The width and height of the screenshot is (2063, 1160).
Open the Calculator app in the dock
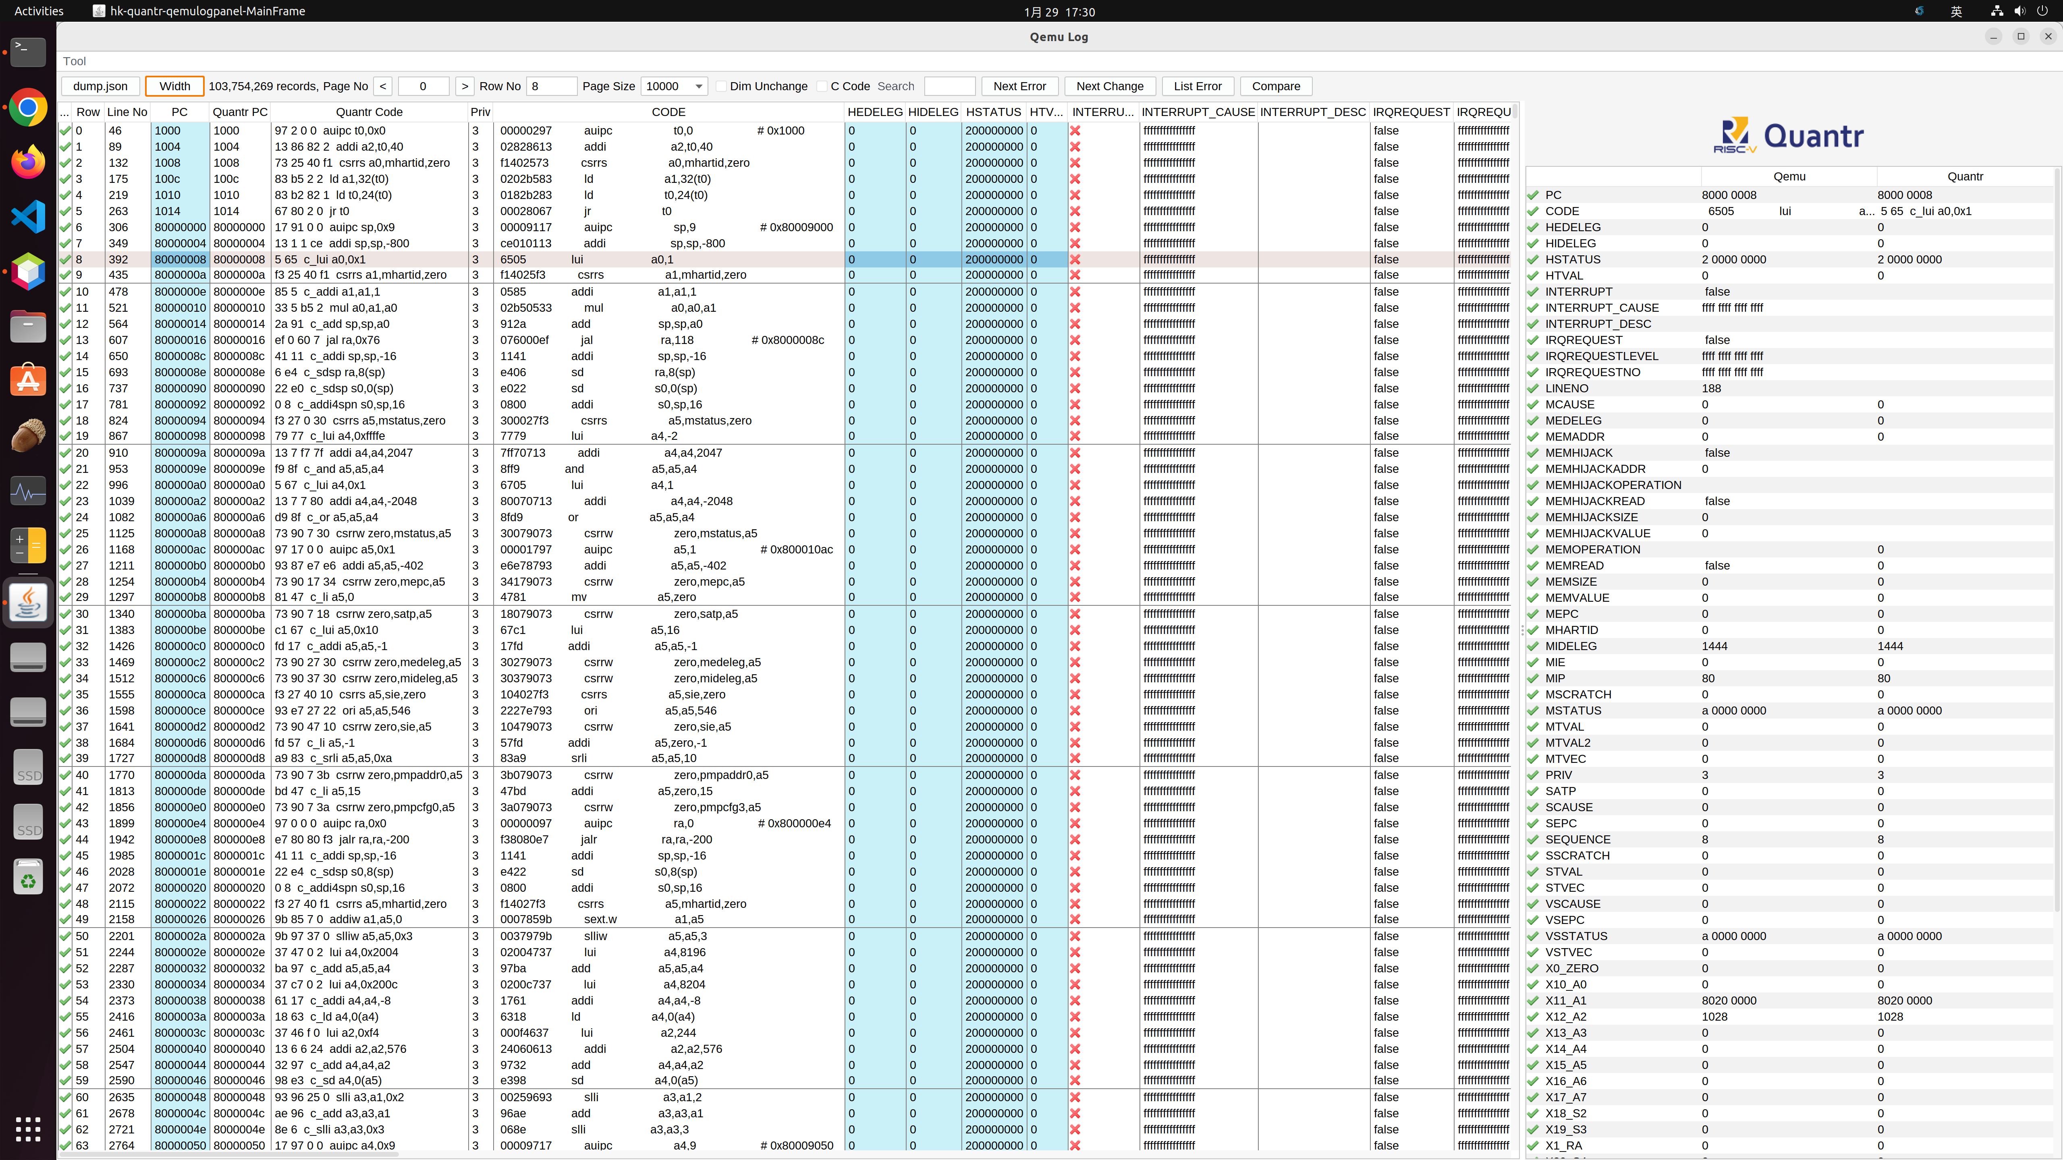(28, 545)
